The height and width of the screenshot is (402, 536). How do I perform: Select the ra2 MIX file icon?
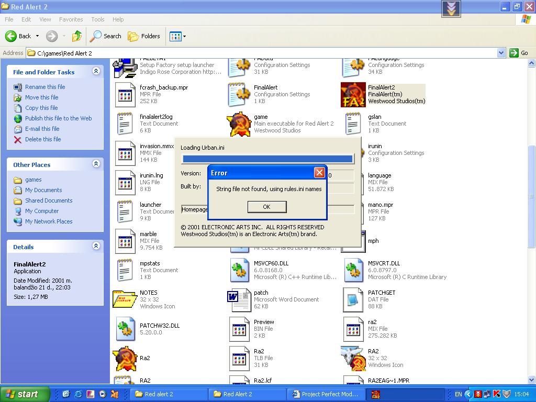pos(353,329)
